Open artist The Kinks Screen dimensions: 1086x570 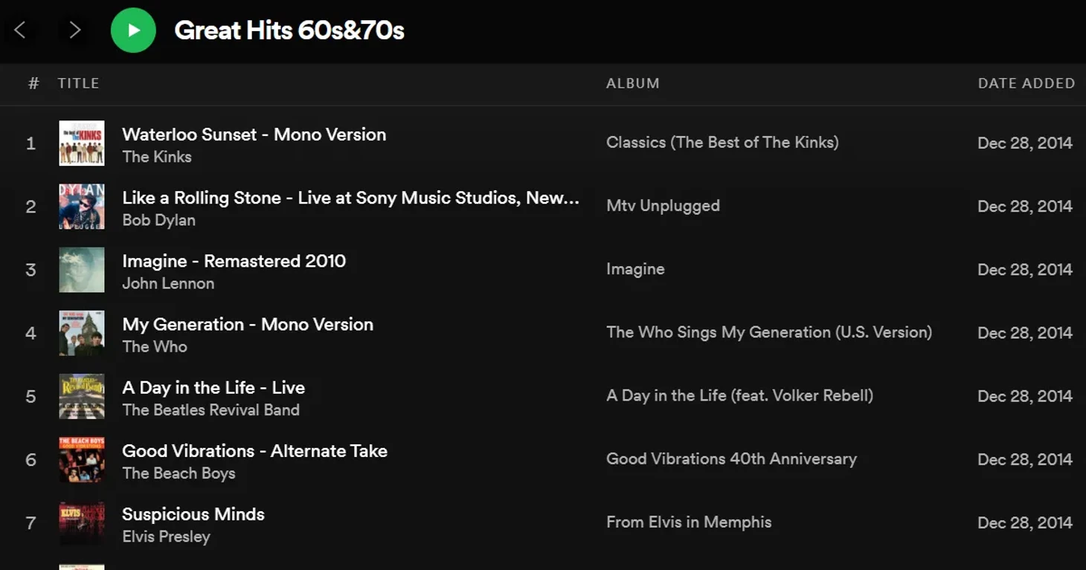pyautogui.click(x=157, y=157)
